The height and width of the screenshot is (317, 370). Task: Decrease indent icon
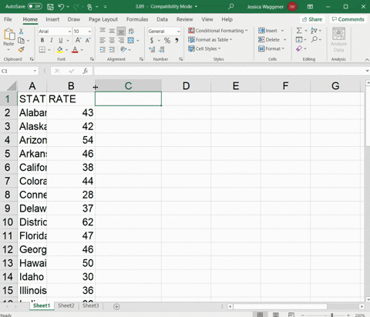[103, 49]
